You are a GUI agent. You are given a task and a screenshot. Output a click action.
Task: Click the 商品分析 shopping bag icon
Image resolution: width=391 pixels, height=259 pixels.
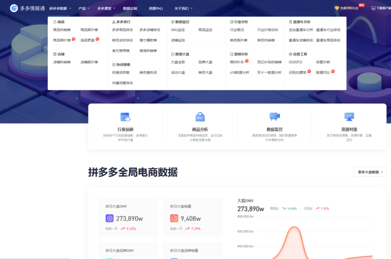pos(200,117)
